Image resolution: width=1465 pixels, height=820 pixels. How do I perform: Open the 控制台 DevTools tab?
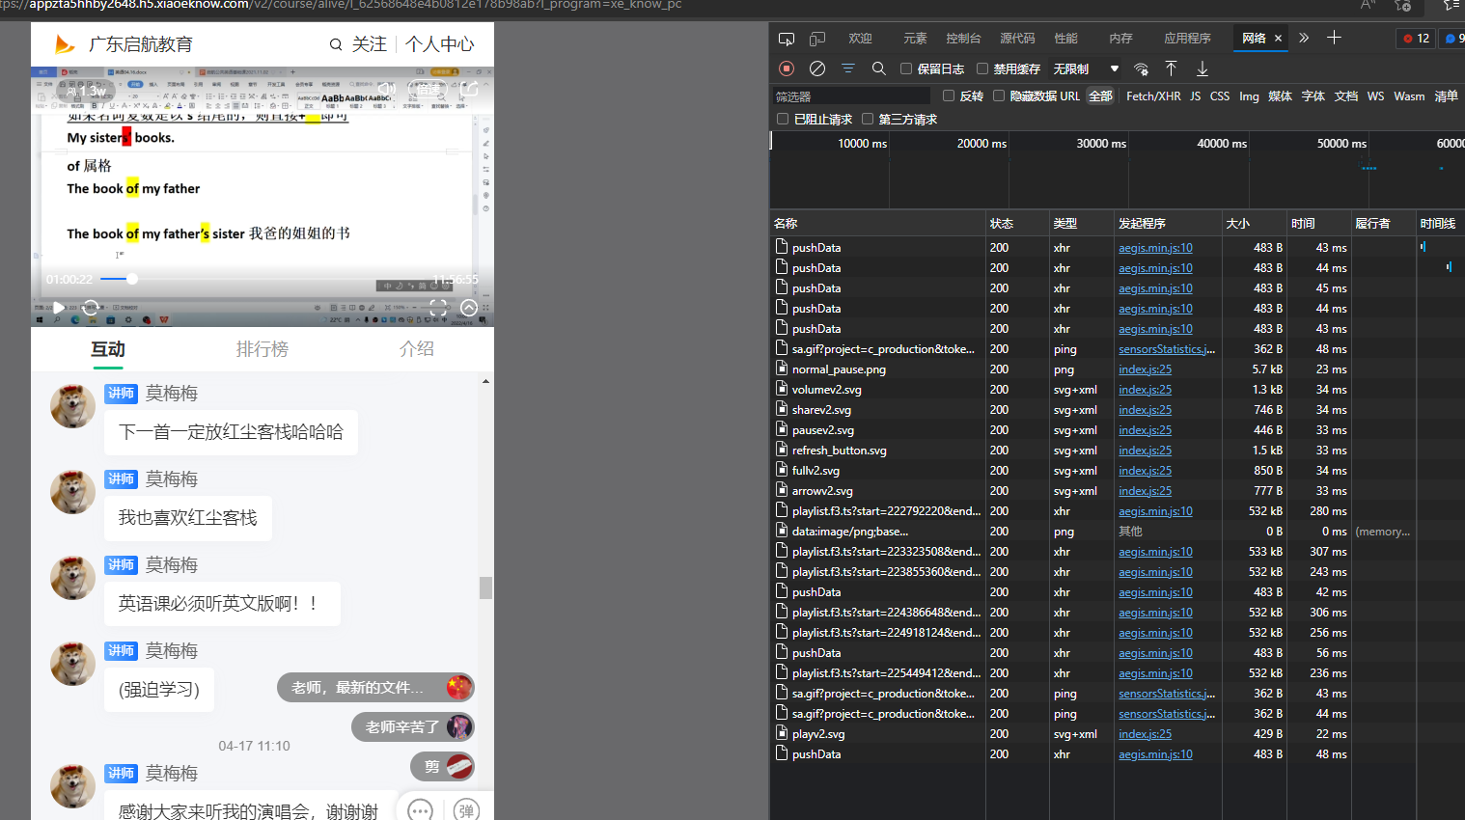(963, 39)
